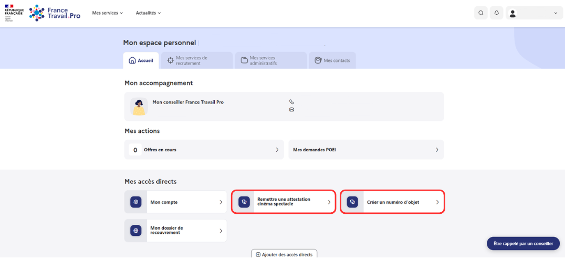565x259 pixels.
Task: Click the email envelope icon for the conseiller
Action: point(291,110)
